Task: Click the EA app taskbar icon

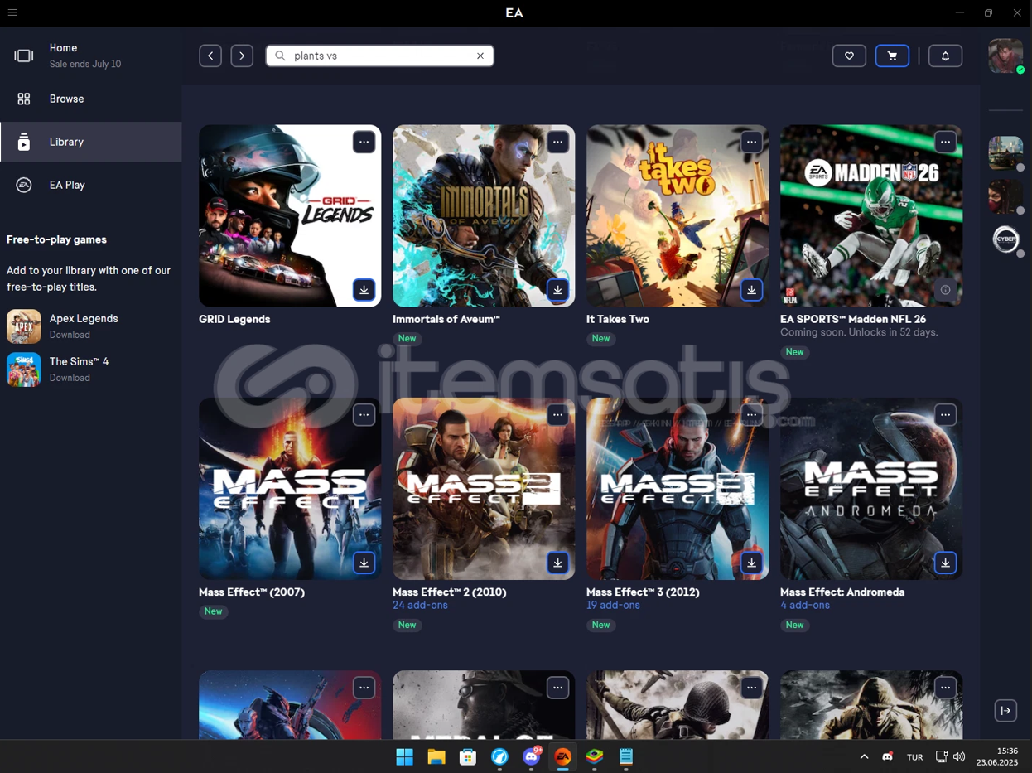Action: (563, 756)
